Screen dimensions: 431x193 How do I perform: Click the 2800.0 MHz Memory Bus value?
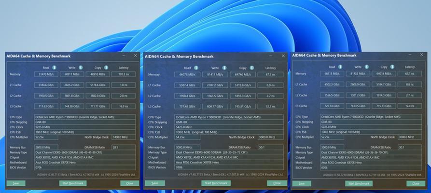tap(46, 147)
